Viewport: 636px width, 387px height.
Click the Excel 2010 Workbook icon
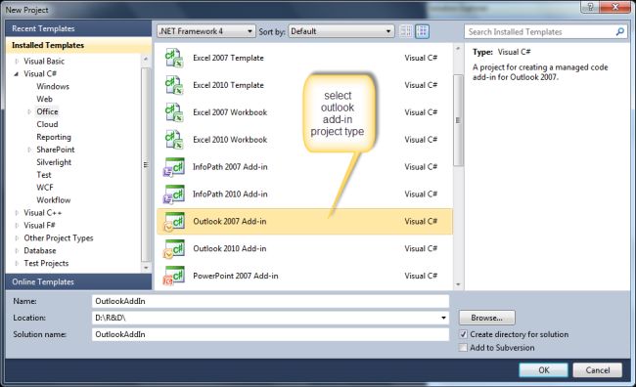pyautogui.click(x=174, y=140)
